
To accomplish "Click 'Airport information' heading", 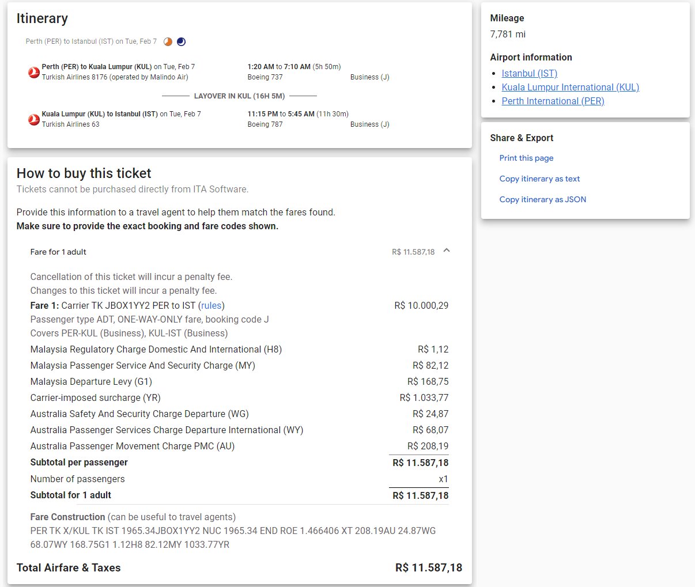I will [x=531, y=57].
